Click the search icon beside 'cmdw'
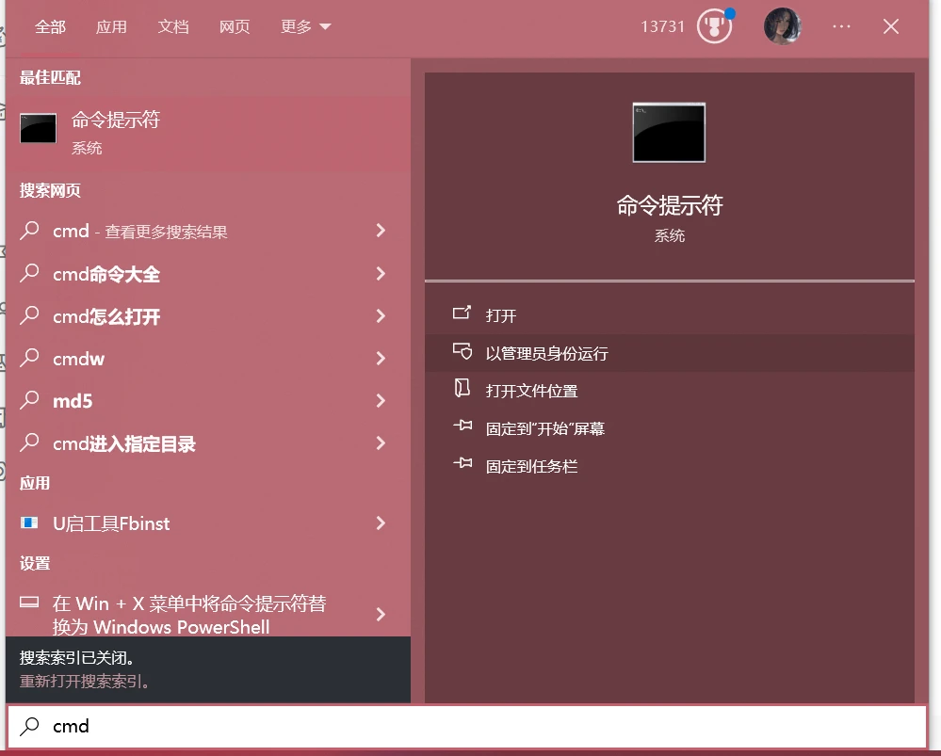941x756 pixels. [x=29, y=358]
